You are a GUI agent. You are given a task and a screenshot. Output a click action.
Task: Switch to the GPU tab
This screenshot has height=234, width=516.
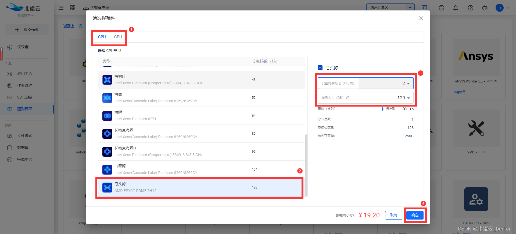[118, 37]
